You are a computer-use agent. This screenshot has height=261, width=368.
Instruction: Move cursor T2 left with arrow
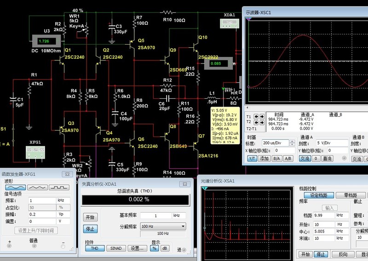(255, 123)
